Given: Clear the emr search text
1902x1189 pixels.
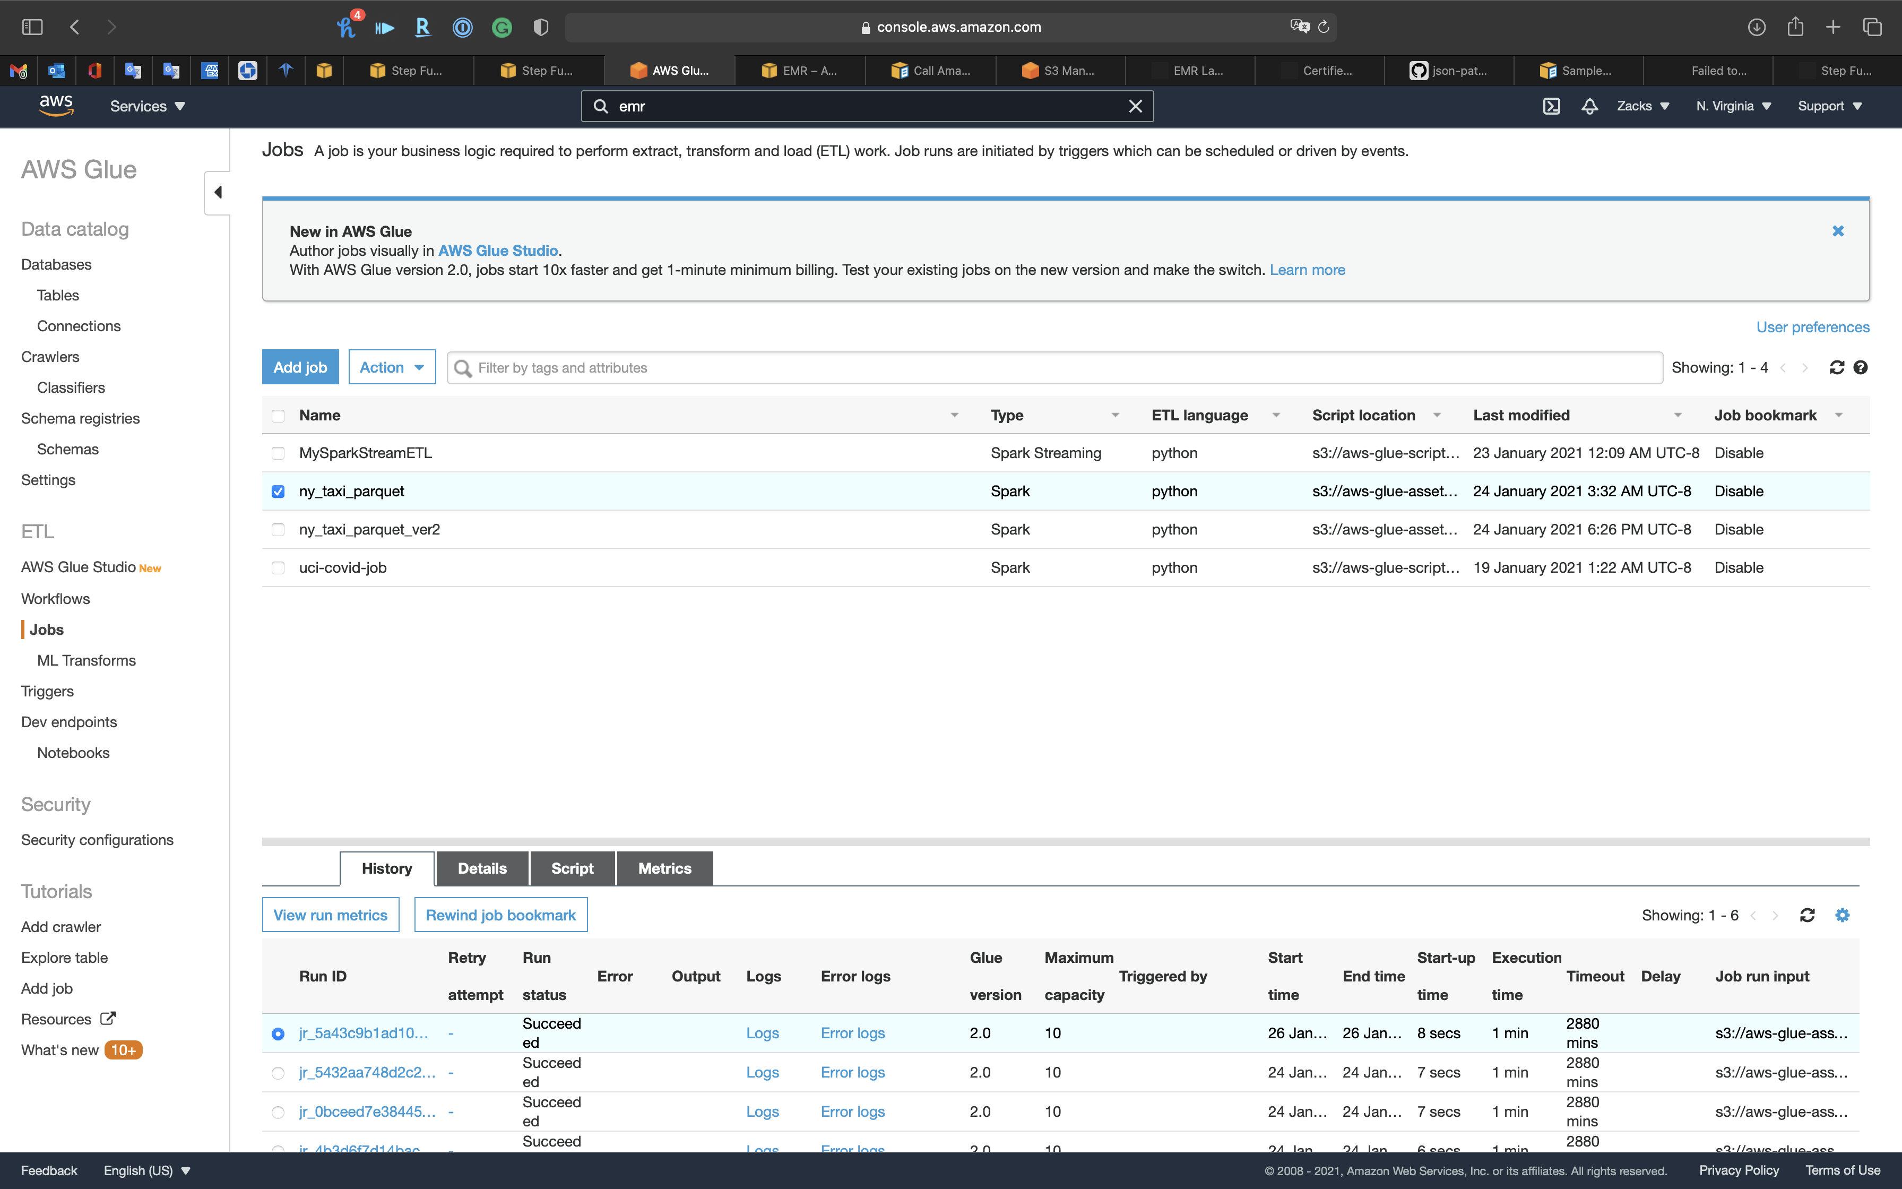Looking at the screenshot, I should coord(1135,106).
